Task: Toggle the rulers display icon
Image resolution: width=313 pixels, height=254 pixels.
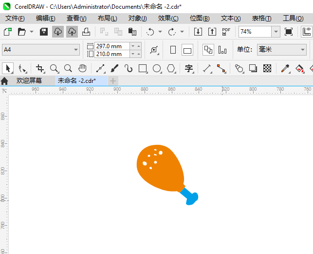Action: click(307, 32)
